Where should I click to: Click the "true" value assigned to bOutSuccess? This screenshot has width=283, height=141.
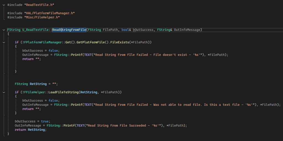(45, 121)
